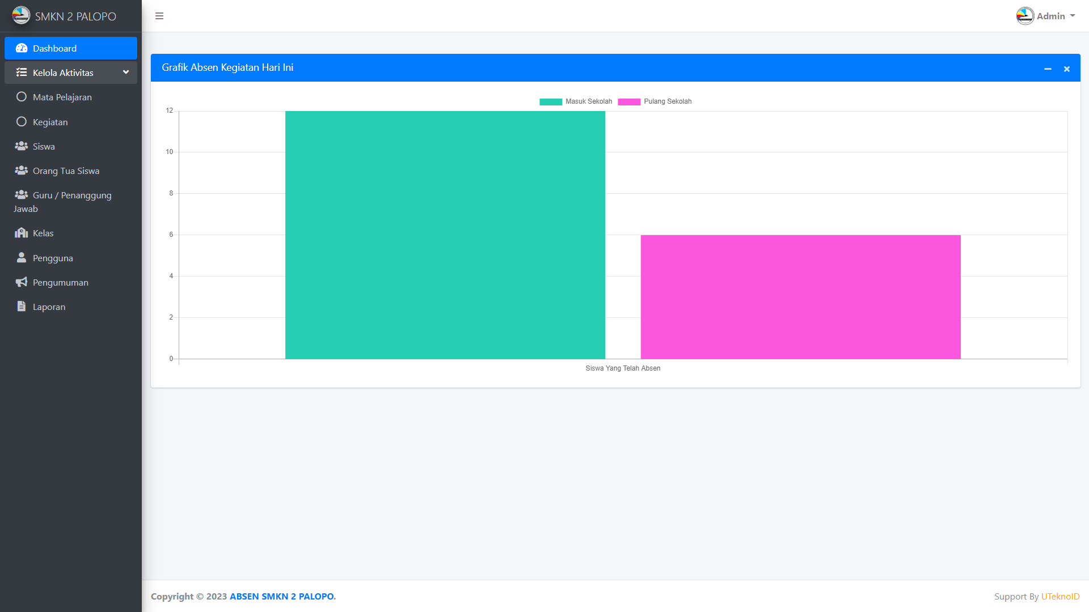Collapse the Kelola Aktivitas chevron
The width and height of the screenshot is (1089, 612).
[126, 73]
